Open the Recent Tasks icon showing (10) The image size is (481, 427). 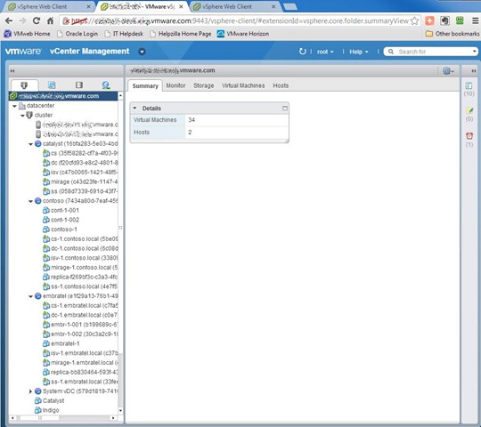[x=469, y=85]
